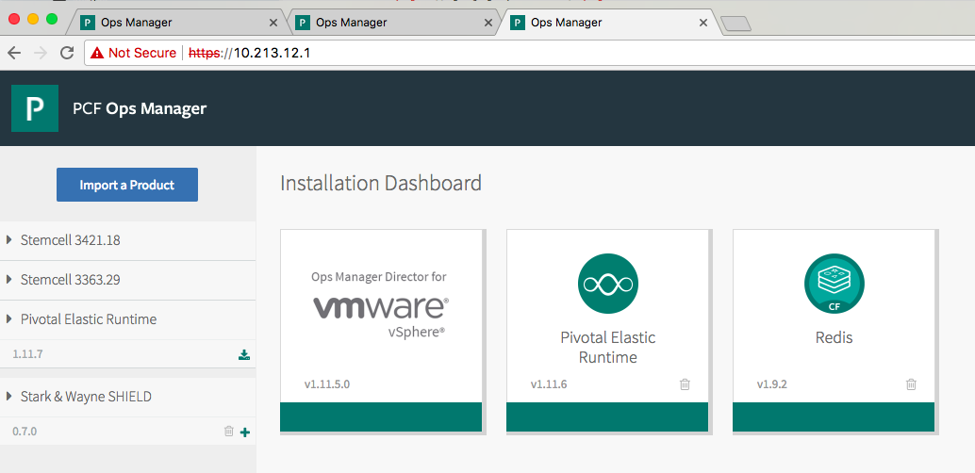
Task: Click the browser forward arrow
Action: click(x=41, y=53)
